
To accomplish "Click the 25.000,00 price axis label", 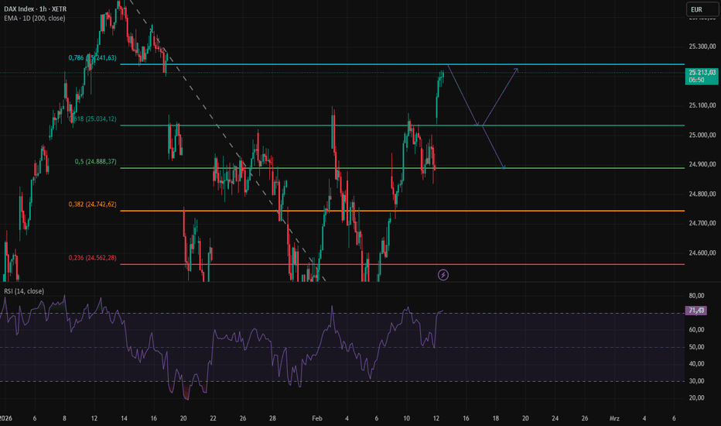I will (x=702, y=135).
